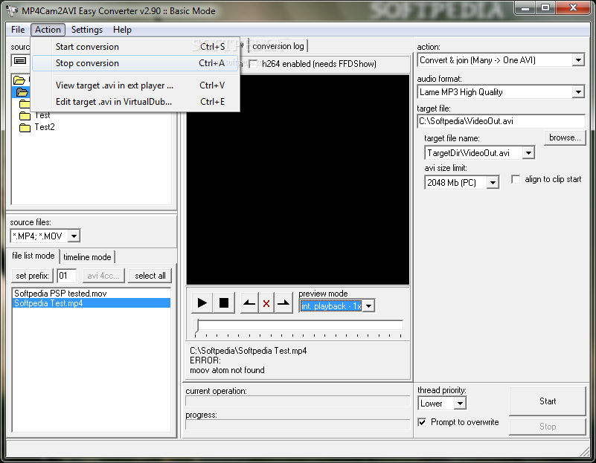Click the Stop button under Start
This screenshot has height=463, width=596.
click(x=548, y=427)
